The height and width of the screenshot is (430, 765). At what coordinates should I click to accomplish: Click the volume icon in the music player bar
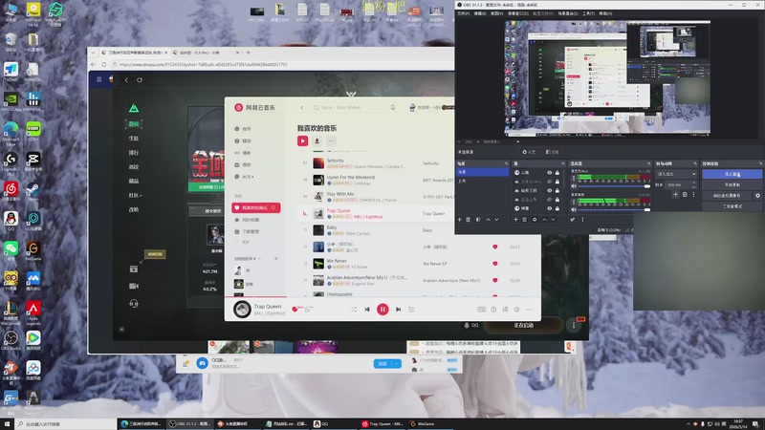coord(516,310)
